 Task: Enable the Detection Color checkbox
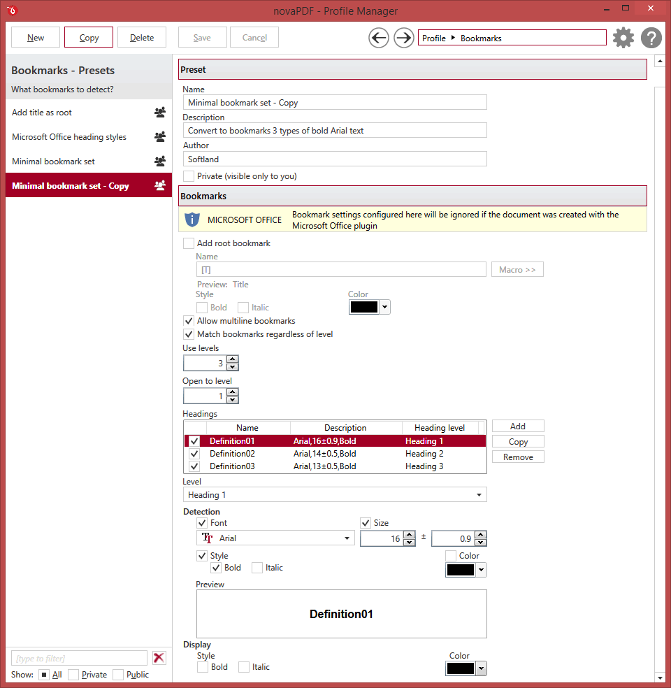click(450, 555)
